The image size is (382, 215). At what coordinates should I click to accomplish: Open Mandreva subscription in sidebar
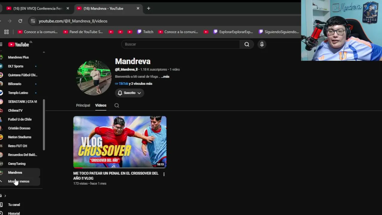coord(19,173)
